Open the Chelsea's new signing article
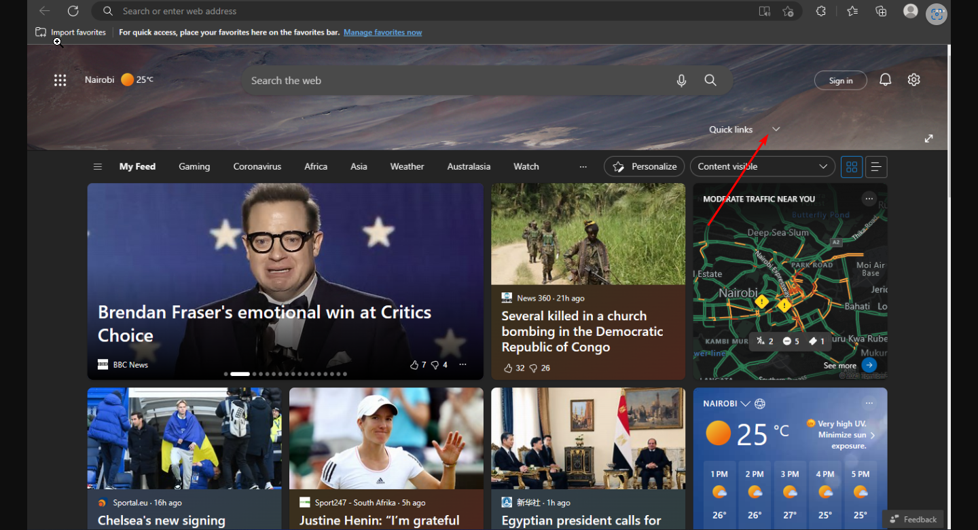This screenshot has width=978, height=530. (162, 520)
